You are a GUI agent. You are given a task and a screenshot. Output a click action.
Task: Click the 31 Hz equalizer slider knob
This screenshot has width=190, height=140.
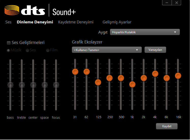75,72
